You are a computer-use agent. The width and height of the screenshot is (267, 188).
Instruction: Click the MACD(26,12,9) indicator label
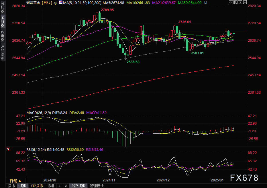pyautogui.click(x=39, y=113)
